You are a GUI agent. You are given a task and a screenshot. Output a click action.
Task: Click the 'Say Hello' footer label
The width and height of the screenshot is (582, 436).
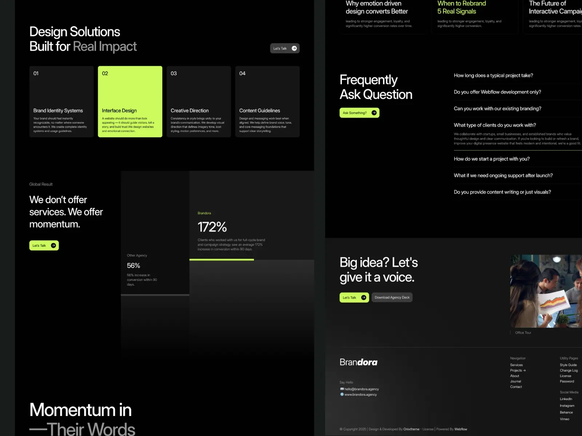346,382
